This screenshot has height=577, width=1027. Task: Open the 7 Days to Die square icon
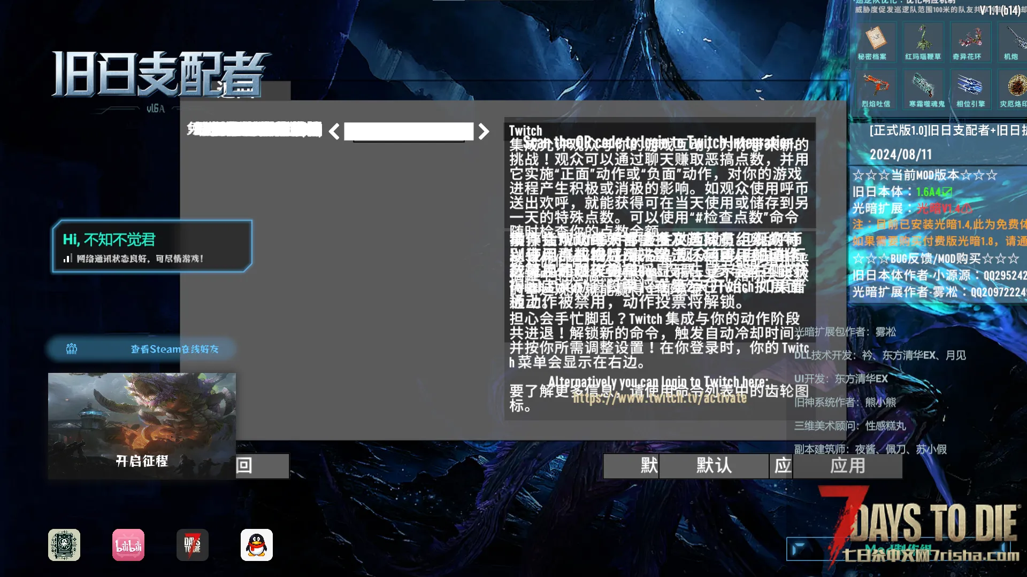[x=193, y=545]
